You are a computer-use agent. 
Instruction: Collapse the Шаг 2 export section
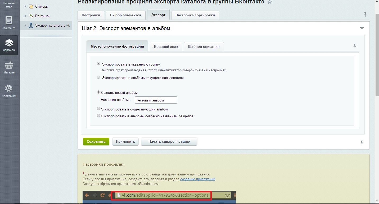(362, 27)
